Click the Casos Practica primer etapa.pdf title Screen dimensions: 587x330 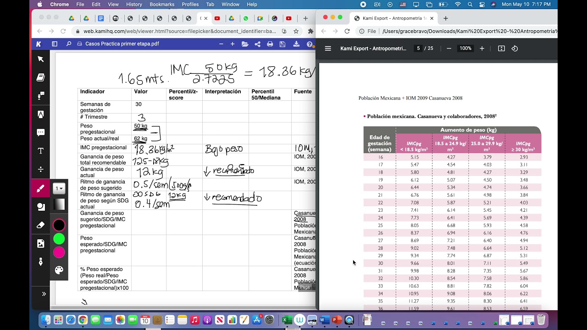pyautogui.click(x=122, y=44)
